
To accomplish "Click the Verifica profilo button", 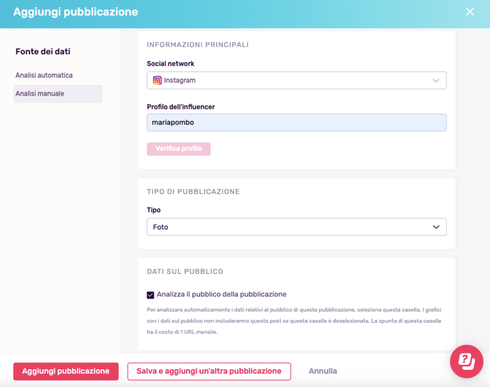I will (x=179, y=149).
